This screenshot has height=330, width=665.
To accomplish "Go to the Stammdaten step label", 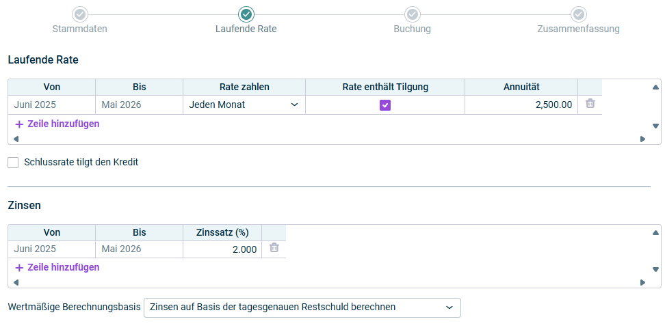I will 80,29.
